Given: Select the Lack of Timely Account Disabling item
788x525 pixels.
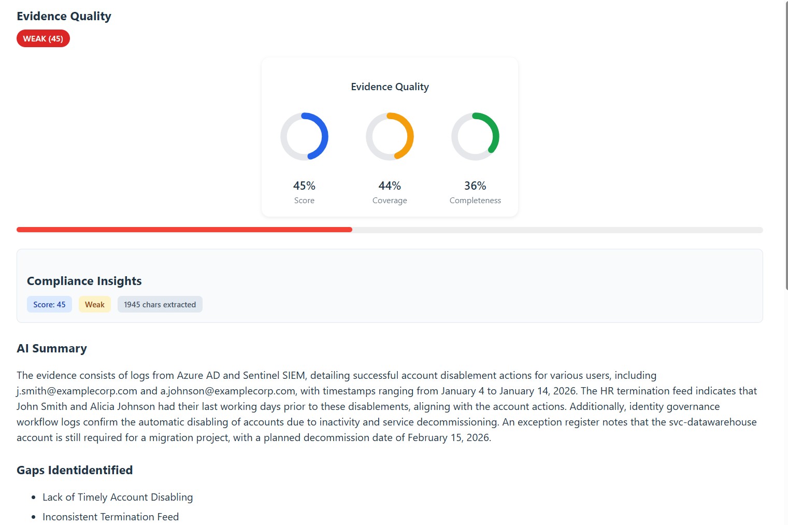Looking at the screenshot, I should click(118, 497).
